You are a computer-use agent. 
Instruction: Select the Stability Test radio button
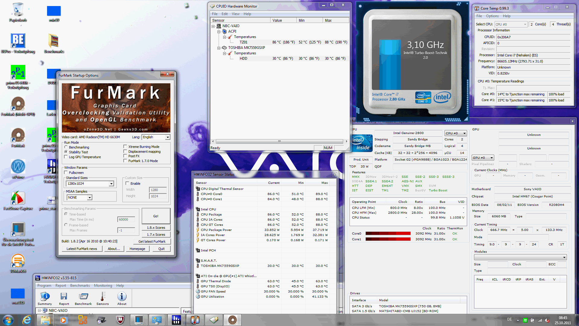[66, 152]
